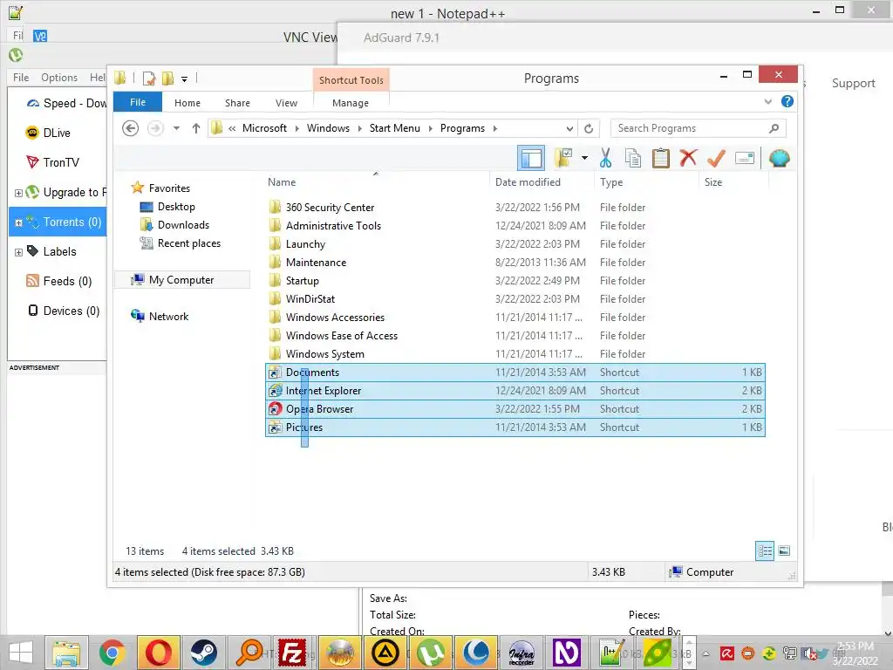Expand the Torrents node in uTorrent
This screenshot has width=893, height=670.
pos(18,222)
